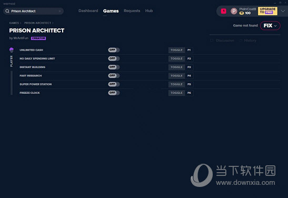Click the PRISON ARCHITECT page title

[37, 31]
